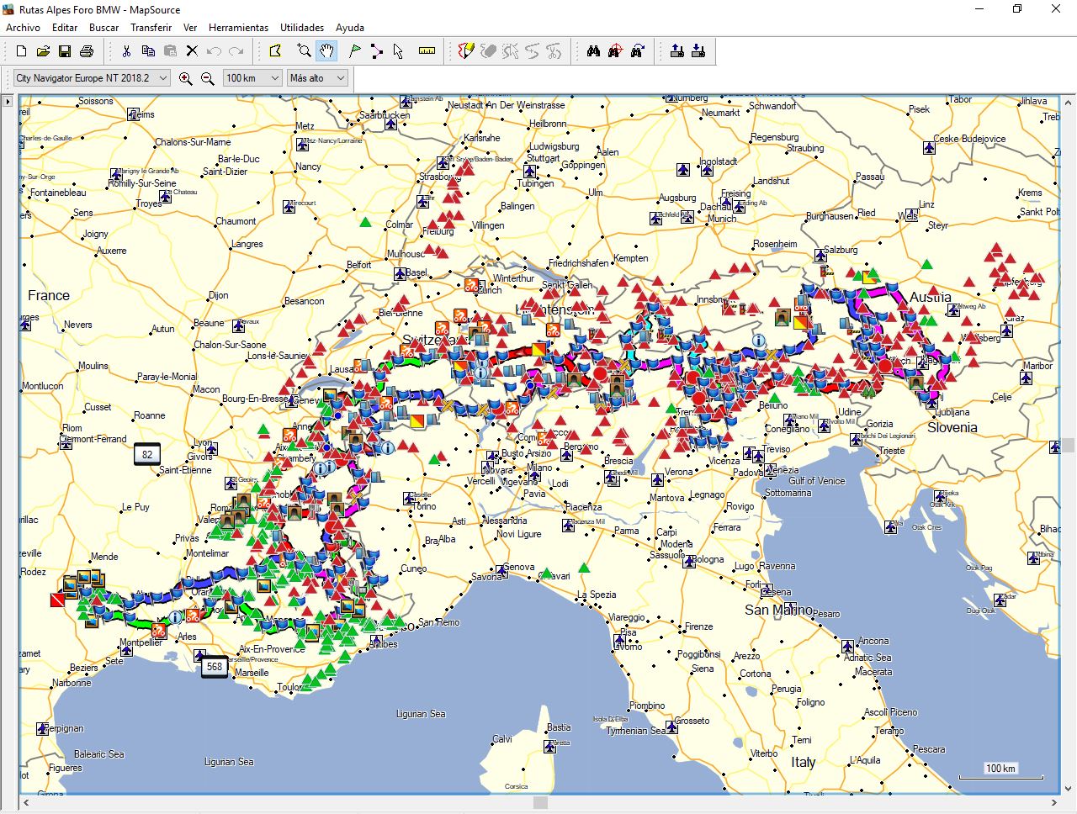Open the Más alto detail dropdown
The image size is (1077, 814).
[317, 78]
